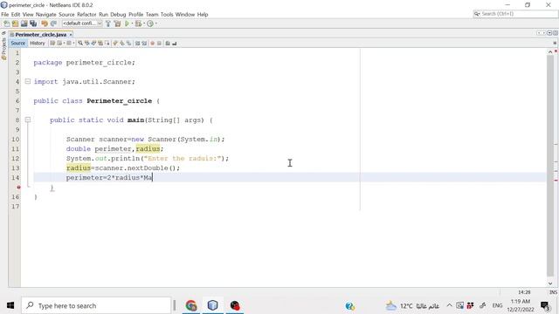
Task: Collapse main method fold on line 8
Action: [28, 120]
